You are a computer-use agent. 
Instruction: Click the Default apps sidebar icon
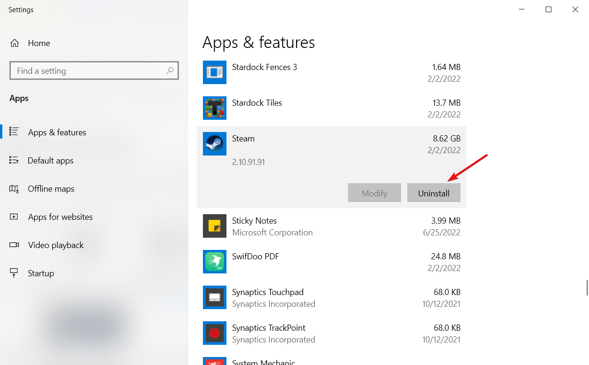[x=14, y=160]
